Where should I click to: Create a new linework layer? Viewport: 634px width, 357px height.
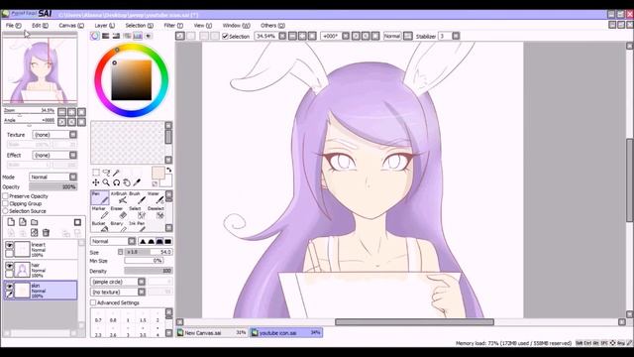coord(23,222)
